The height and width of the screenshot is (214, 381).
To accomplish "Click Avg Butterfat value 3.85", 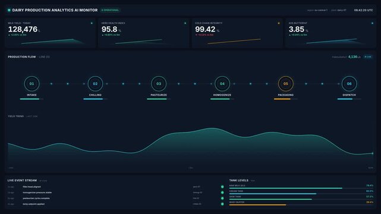I will pos(297,29).
